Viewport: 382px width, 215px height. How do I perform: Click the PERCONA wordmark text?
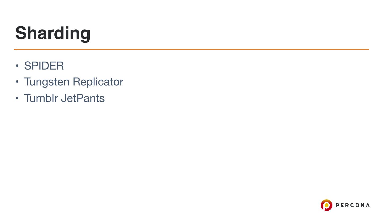coord(353,205)
